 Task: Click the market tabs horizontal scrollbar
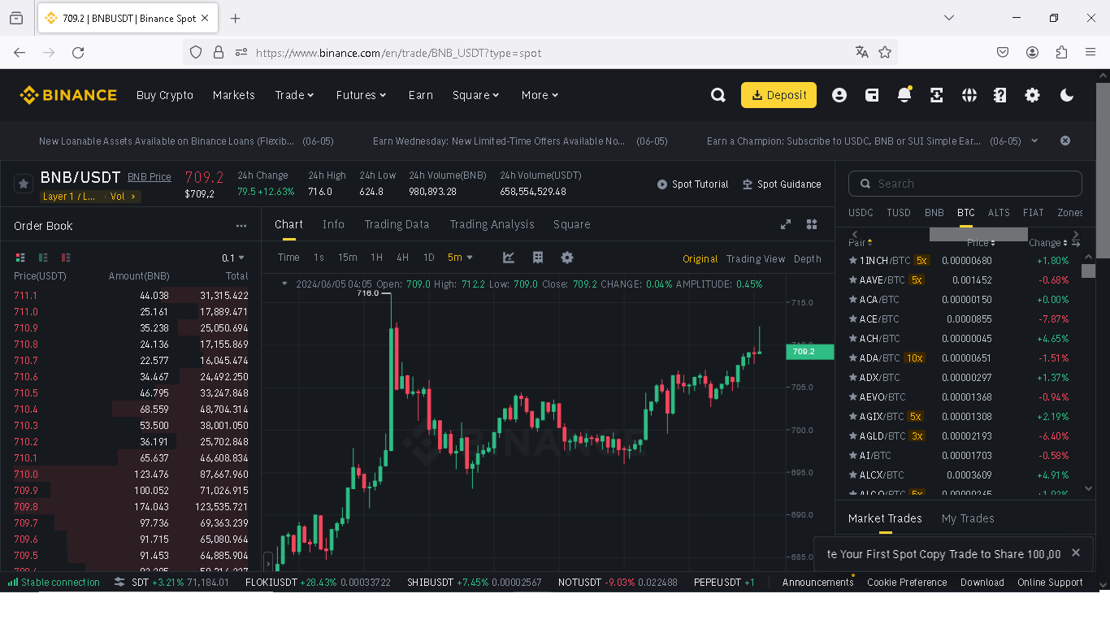pos(978,234)
